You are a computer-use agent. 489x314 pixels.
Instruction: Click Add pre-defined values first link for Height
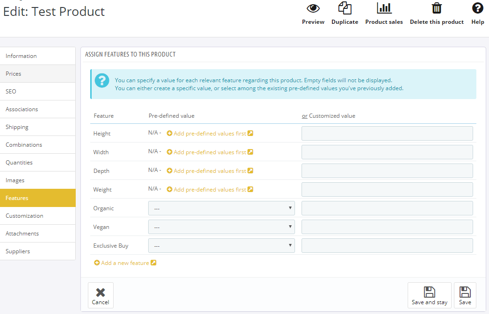[x=210, y=134]
